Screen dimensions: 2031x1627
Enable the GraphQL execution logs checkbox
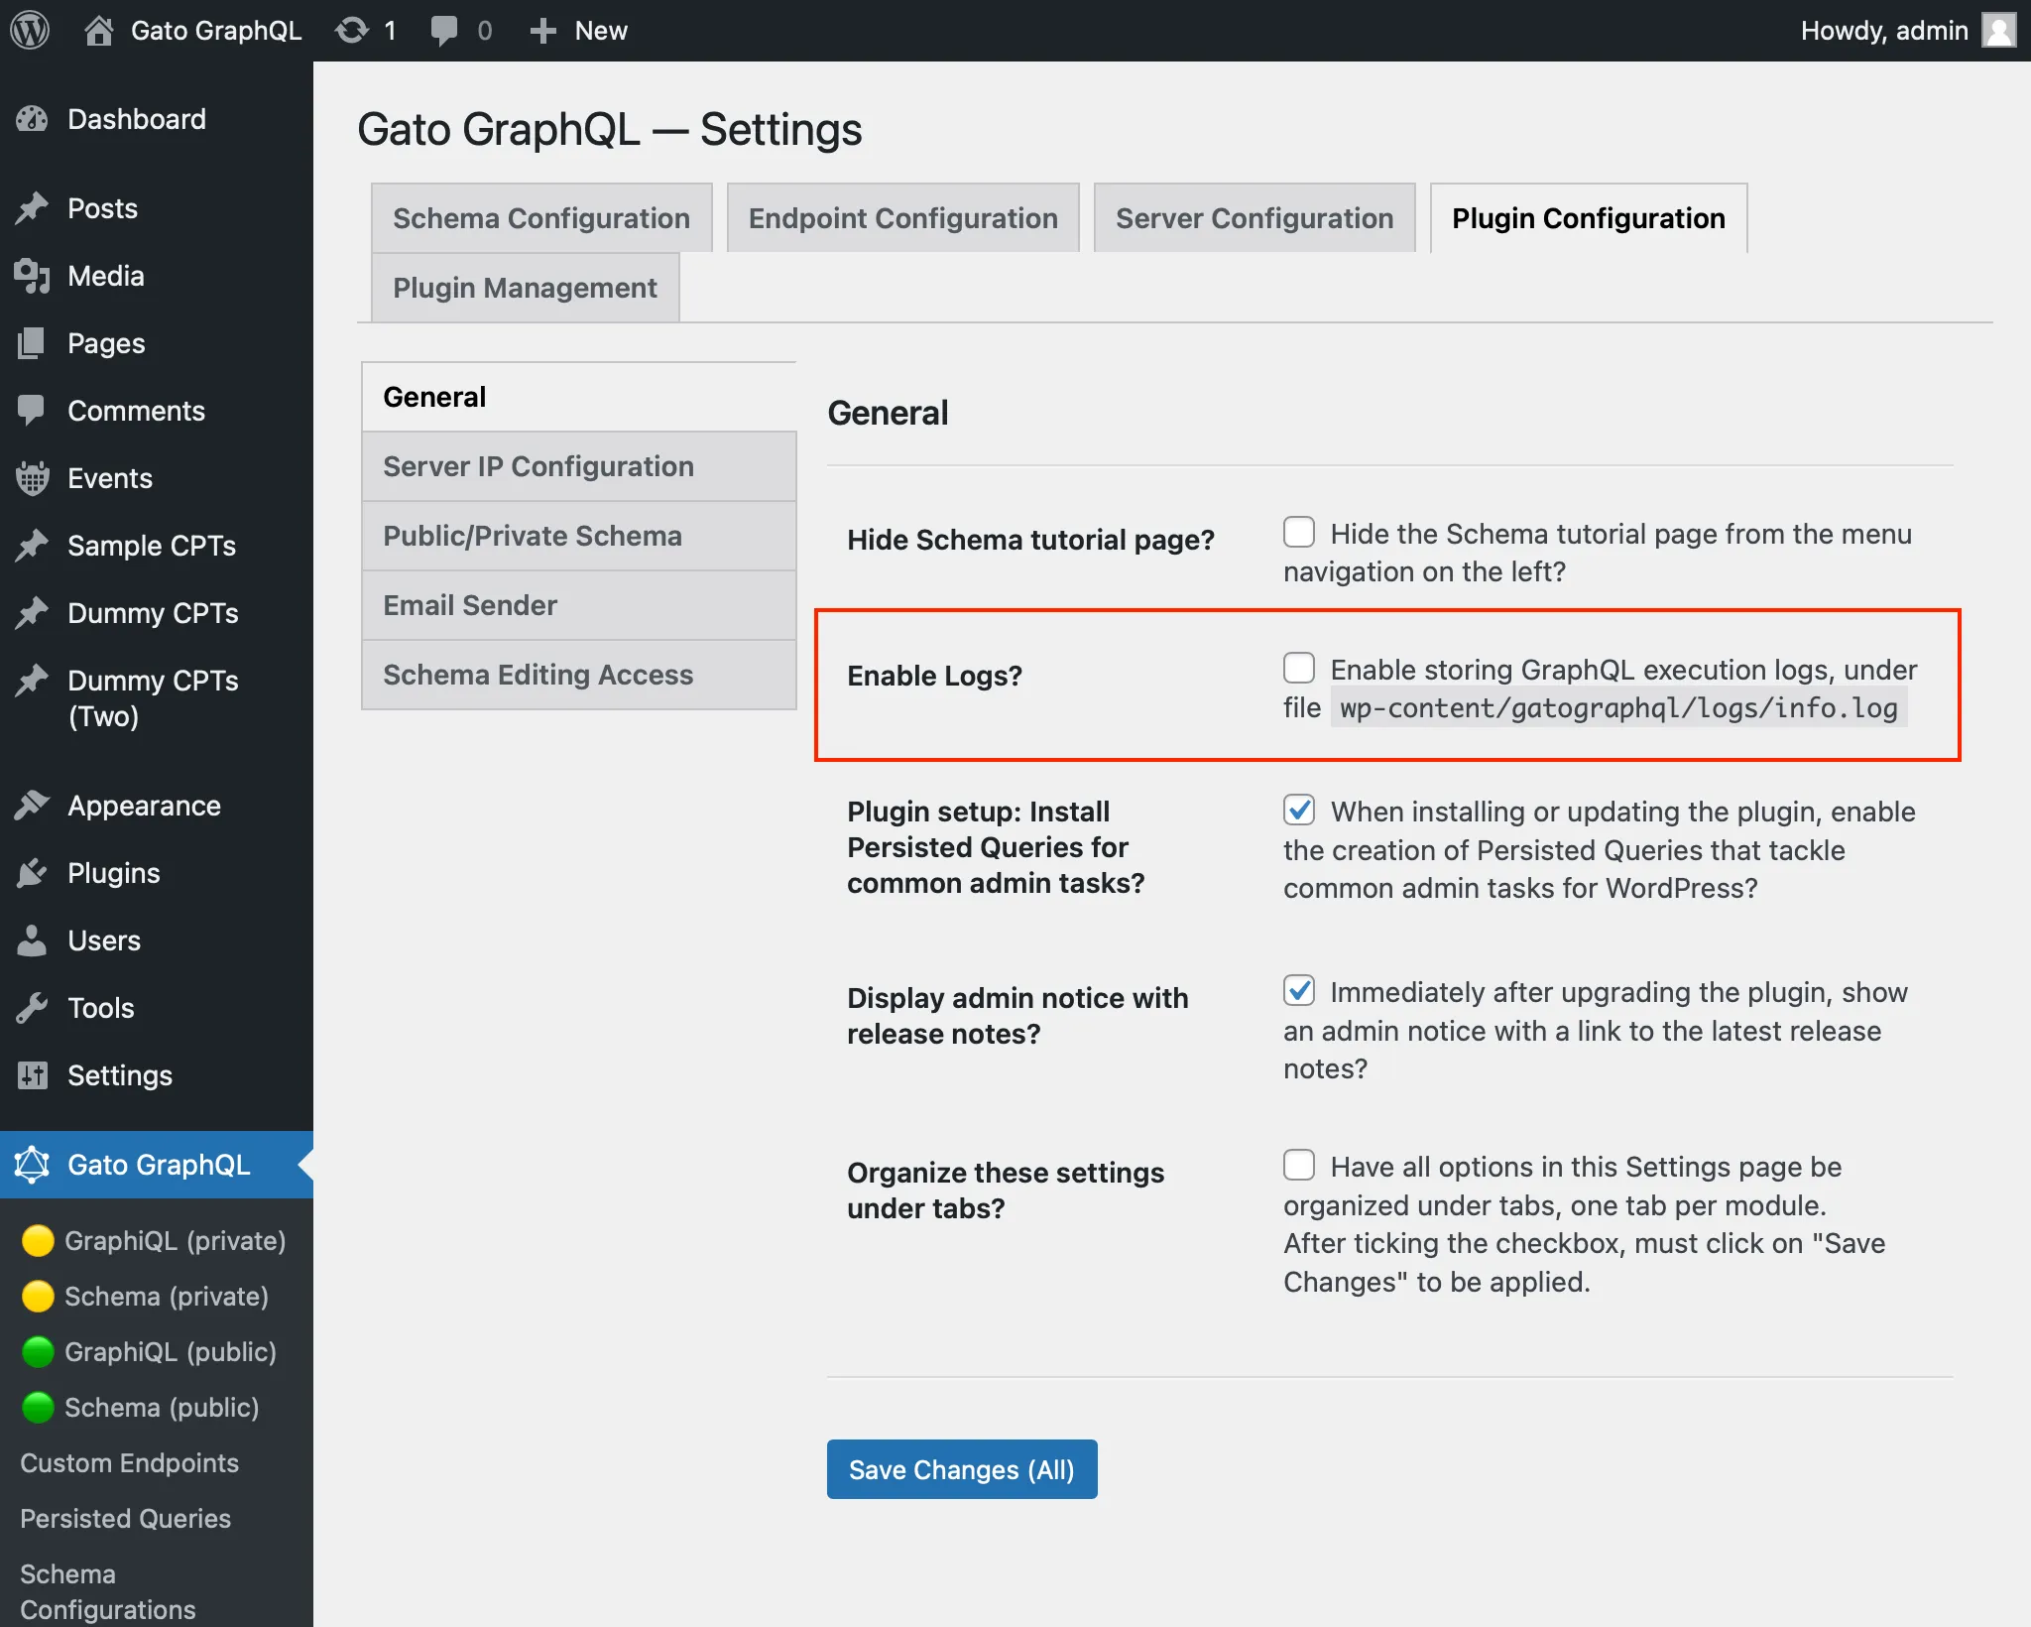click(1299, 668)
